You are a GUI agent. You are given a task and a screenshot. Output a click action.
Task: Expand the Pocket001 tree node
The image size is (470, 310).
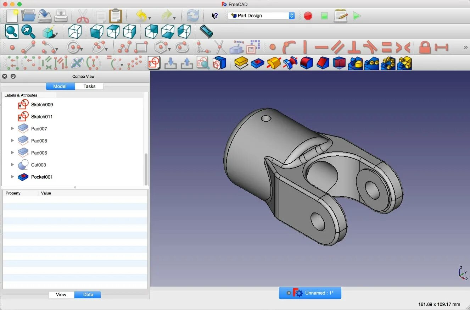pos(12,177)
